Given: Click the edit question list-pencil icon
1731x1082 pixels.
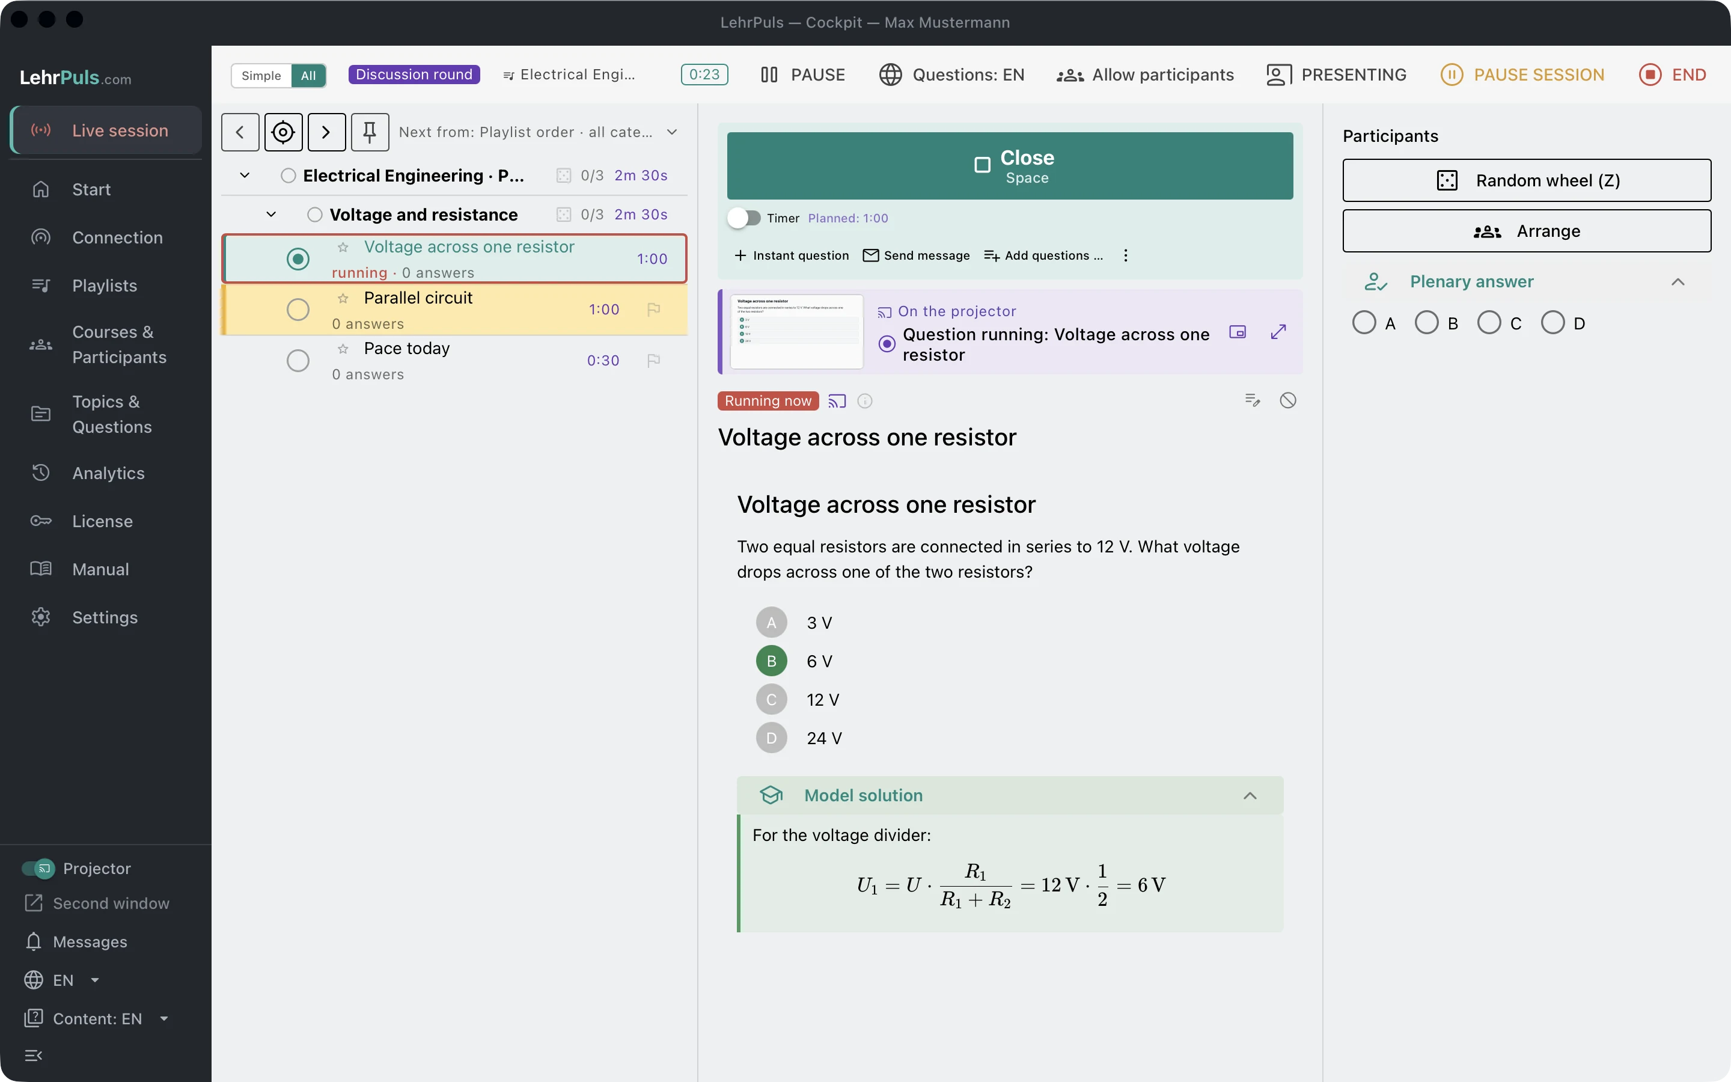Looking at the screenshot, I should (x=1252, y=400).
